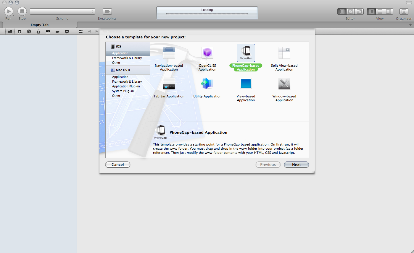Select Framework & Library under iOS
Image resolution: width=414 pixels, height=253 pixels.
[127, 58]
